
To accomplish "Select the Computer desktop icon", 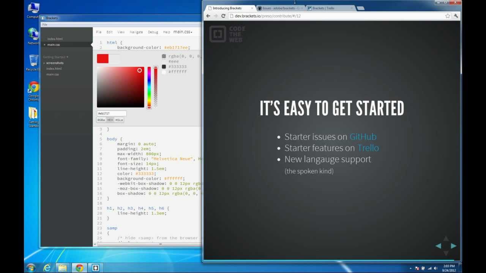I will tap(33, 11).
